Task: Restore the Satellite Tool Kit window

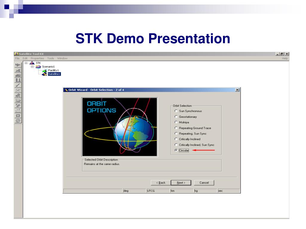Action: tap(281, 54)
